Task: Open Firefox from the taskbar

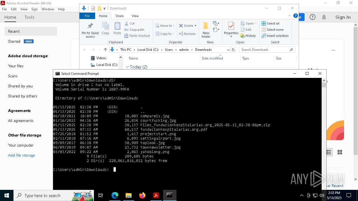Action: pyautogui.click(x=142, y=195)
